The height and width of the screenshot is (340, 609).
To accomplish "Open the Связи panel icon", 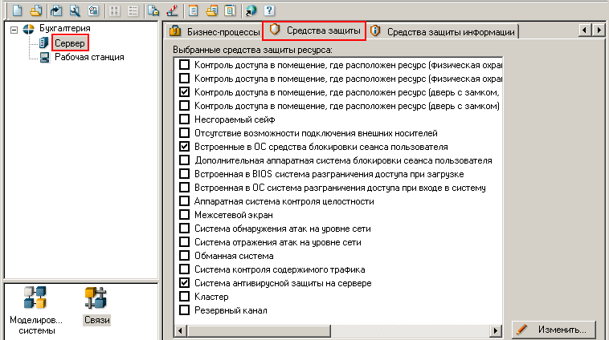I will click(x=96, y=297).
